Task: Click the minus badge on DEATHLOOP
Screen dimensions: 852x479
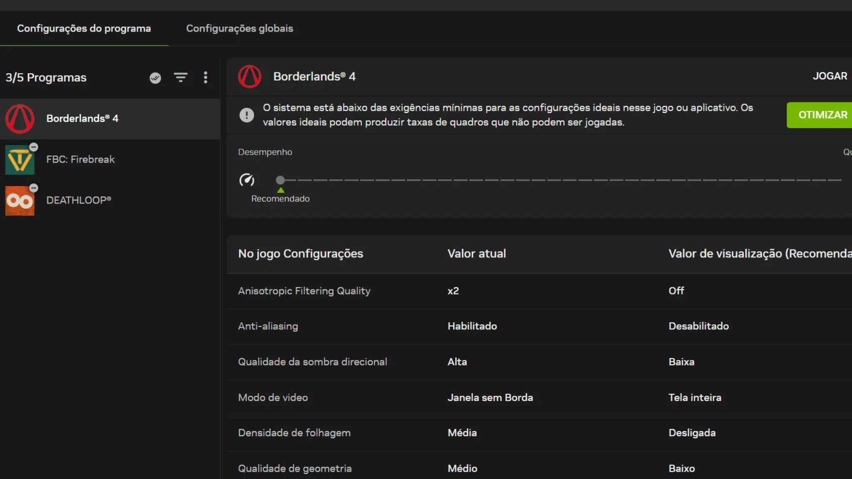Action: [34, 188]
